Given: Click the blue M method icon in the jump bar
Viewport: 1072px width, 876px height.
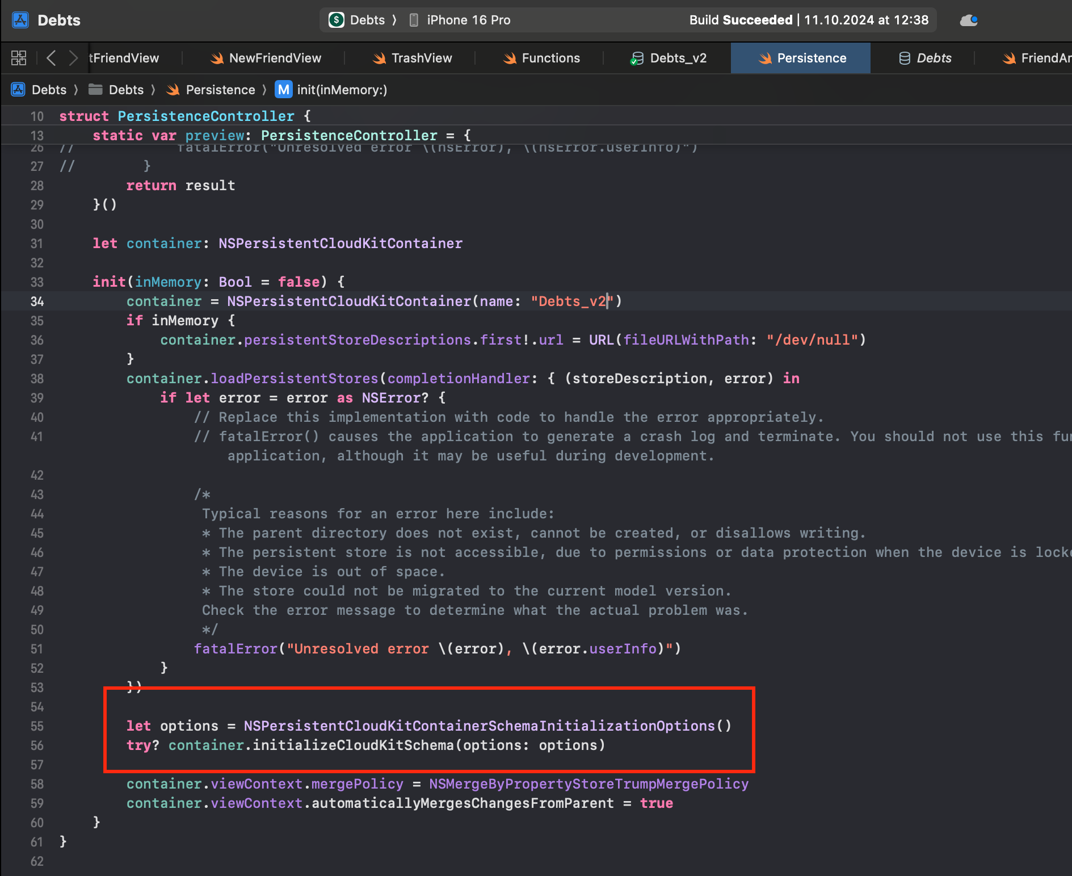Looking at the screenshot, I should coord(283,90).
